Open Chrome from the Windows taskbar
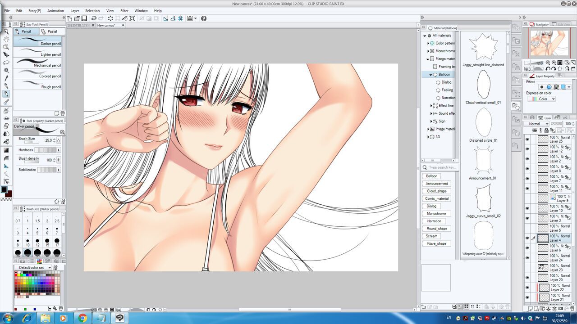The image size is (577, 324). (x=82, y=318)
